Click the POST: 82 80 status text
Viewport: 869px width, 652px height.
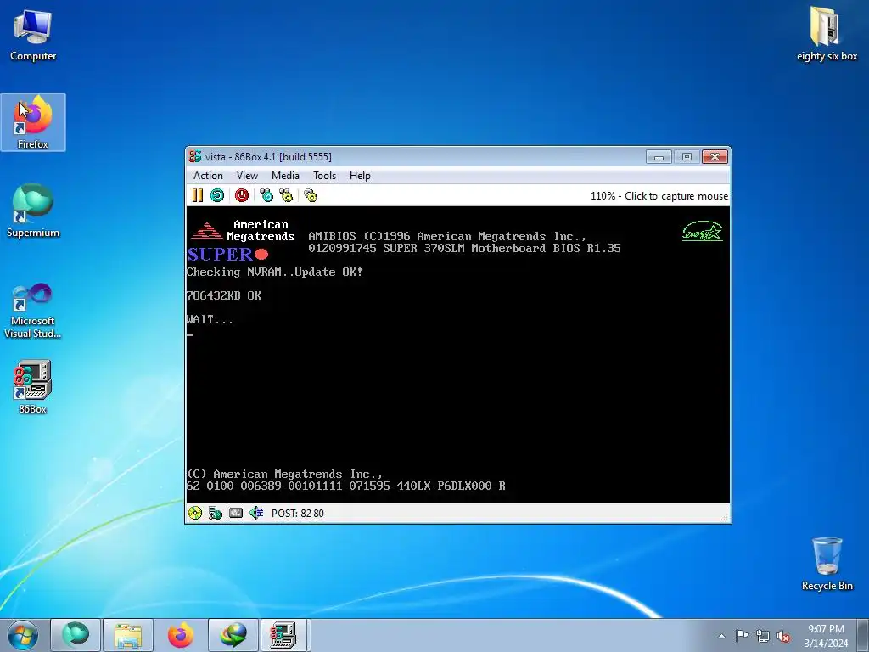(x=298, y=514)
